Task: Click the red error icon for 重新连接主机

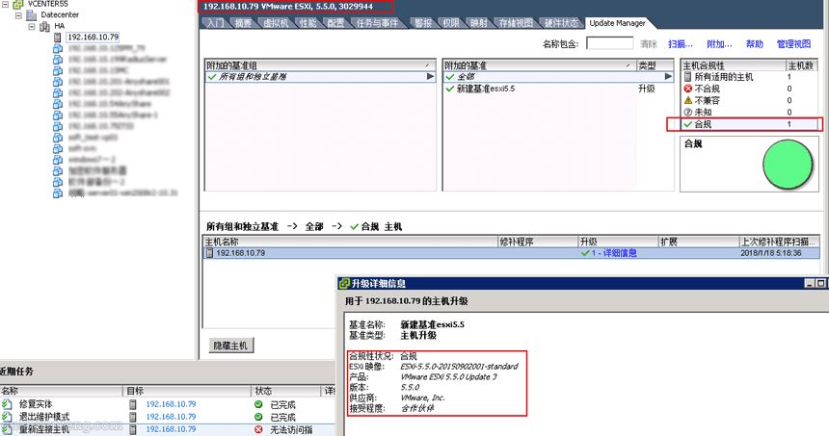Action: tap(258, 429)
